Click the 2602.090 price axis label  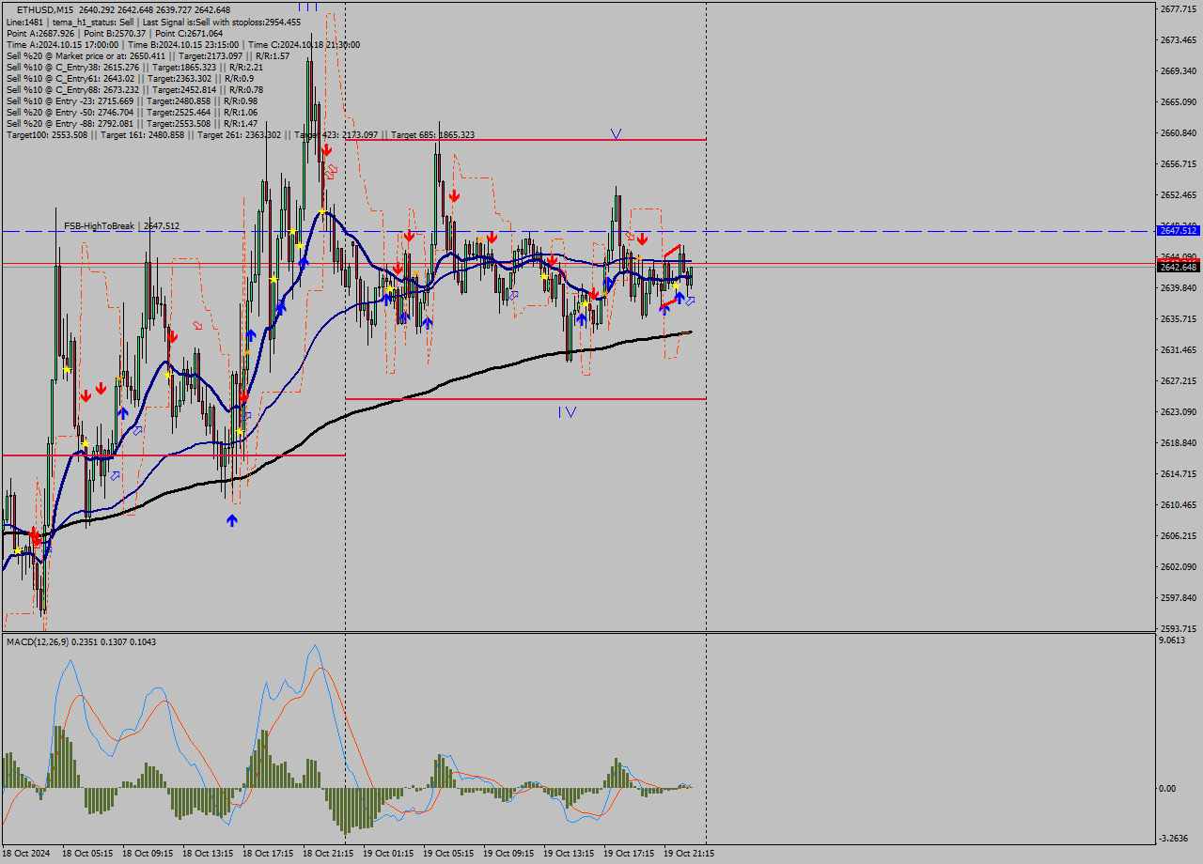[x=1178, y=567]
